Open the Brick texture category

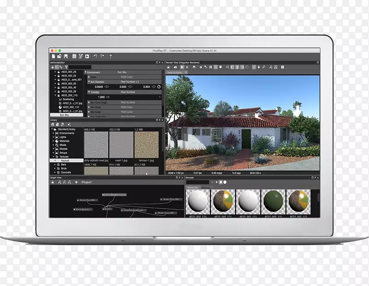click(x=64, y=169)
